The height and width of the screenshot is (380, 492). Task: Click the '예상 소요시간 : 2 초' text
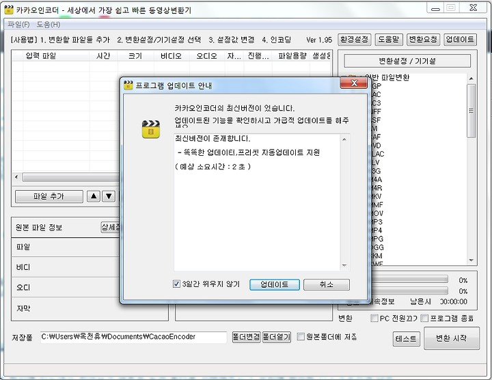(213, 167)
